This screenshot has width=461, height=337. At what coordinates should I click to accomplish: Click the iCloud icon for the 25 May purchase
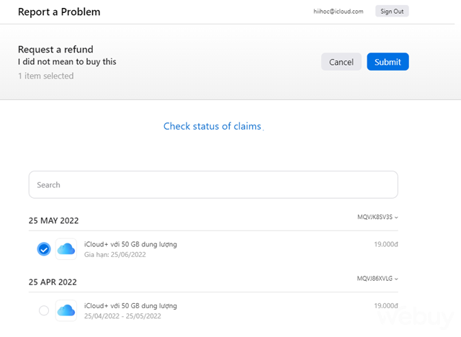click(66, 249)
